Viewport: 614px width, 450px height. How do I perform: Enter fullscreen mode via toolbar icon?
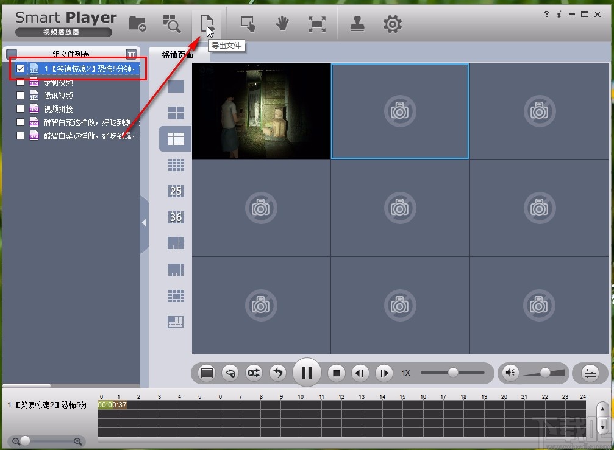pos(316,24)
